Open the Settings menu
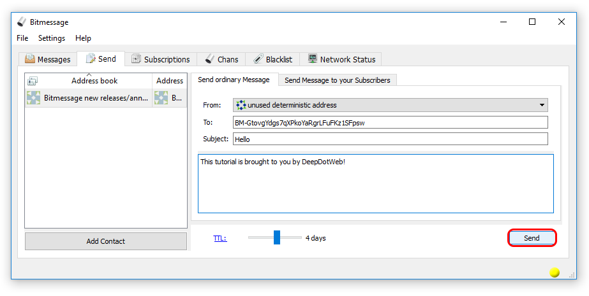This screenshot has width=589, height=296. tap(52, 38)
